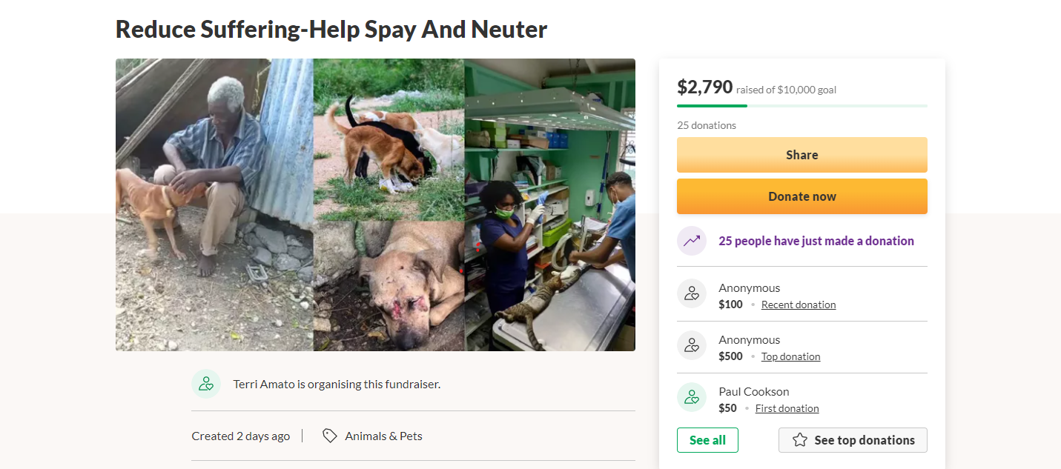Click the fundraiser collage image
The height and width of the screenshot is (469, 1061).
(x=375, y=204)
